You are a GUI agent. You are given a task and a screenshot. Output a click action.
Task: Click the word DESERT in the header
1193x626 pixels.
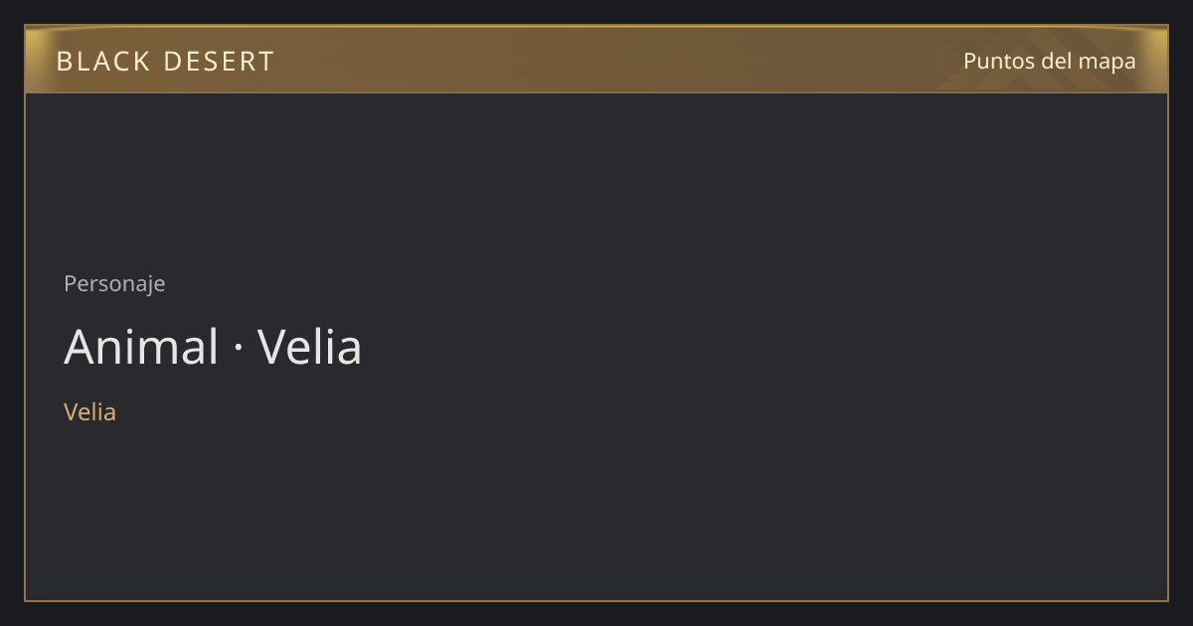tap(219, 62)
